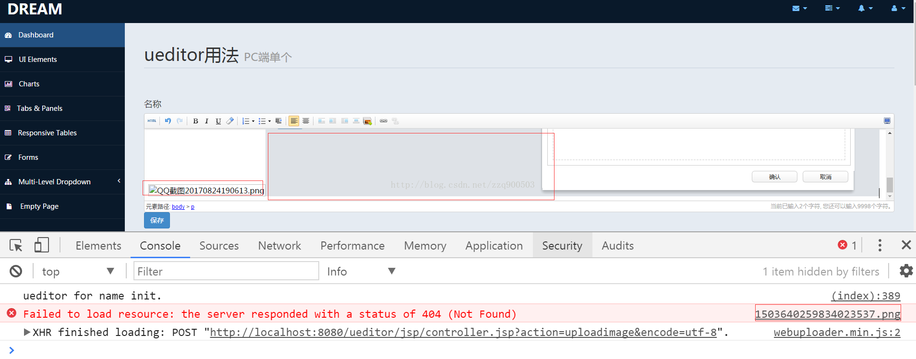The width and height of the screenshot is (916, 359).
Task: Clear formatting with the eraser icon
Action: point(230,121)
